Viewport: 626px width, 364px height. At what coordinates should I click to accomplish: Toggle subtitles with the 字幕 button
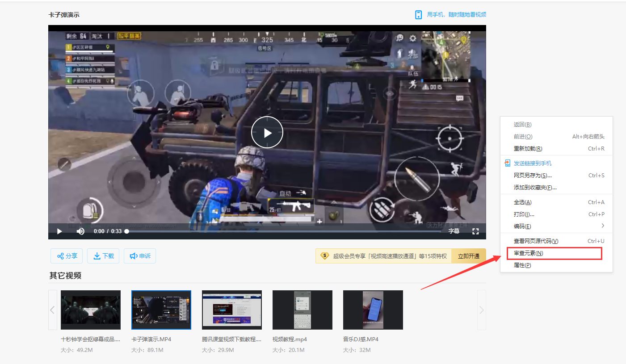click(x=454, y=231)
